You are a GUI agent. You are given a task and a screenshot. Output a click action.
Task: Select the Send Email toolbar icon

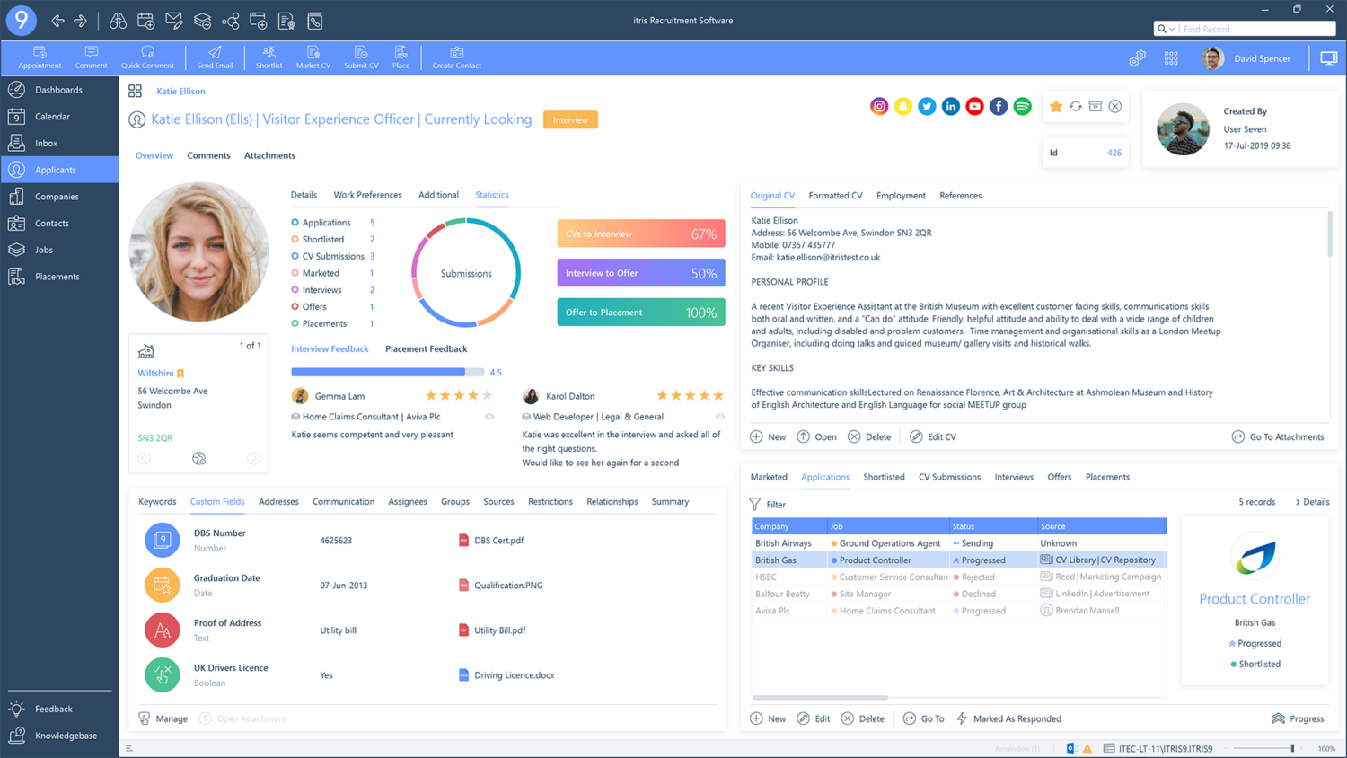(x=215, y=57)
